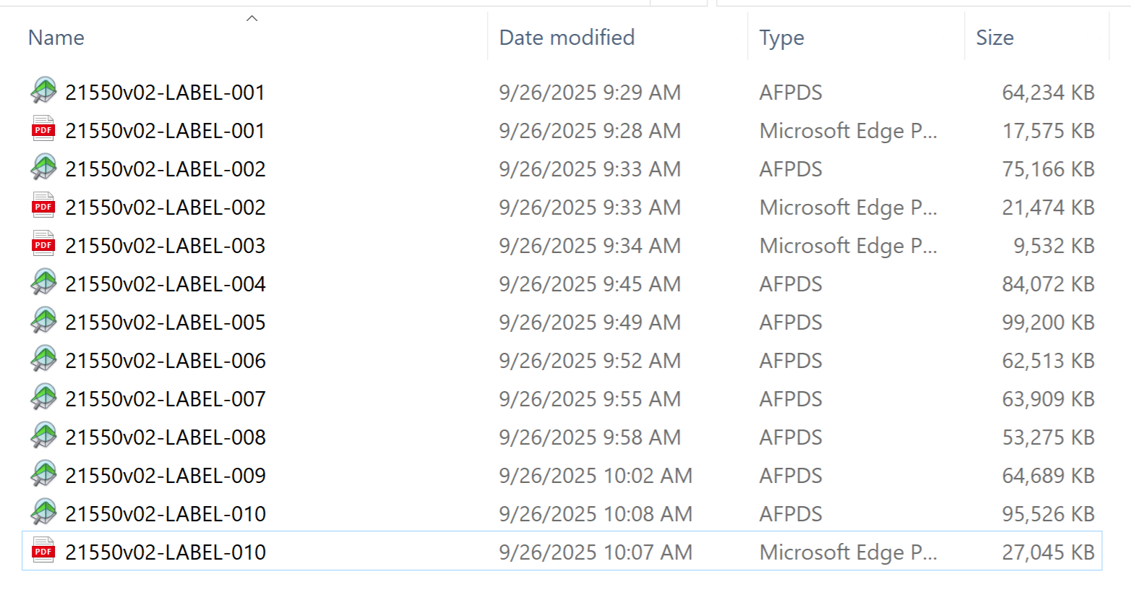Select the AFPDS icon of 21550v02-LABEL-010
This screenshot has height=590, width=1131.
[x=43, y=513]
